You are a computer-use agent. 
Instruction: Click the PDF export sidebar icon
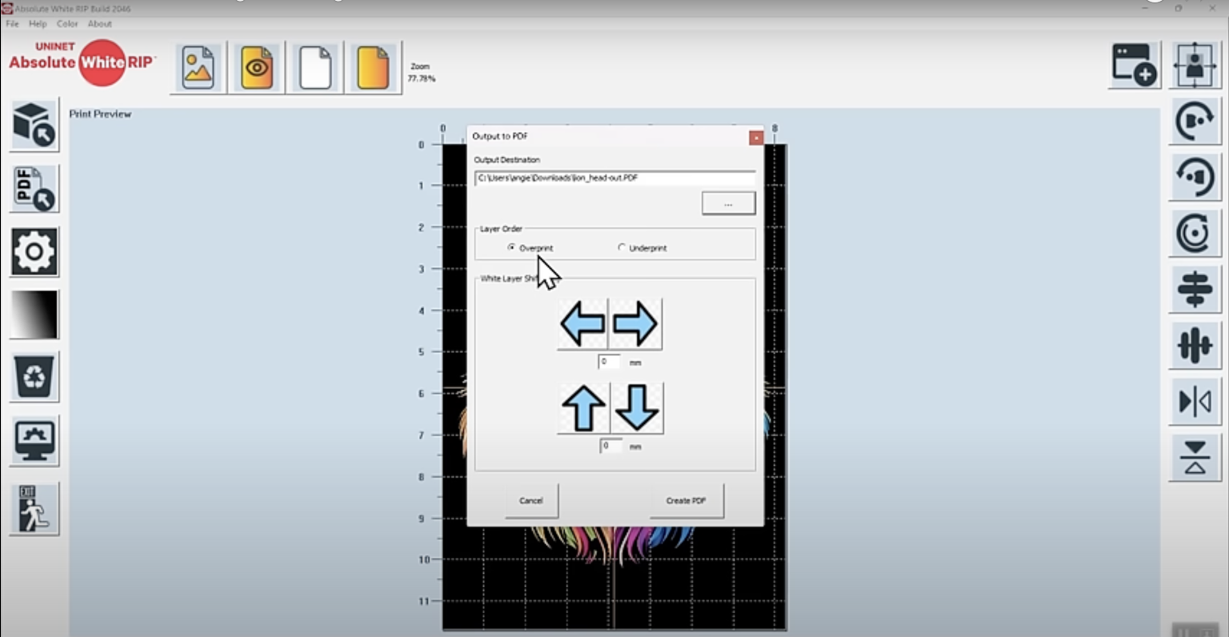[34, 189]
